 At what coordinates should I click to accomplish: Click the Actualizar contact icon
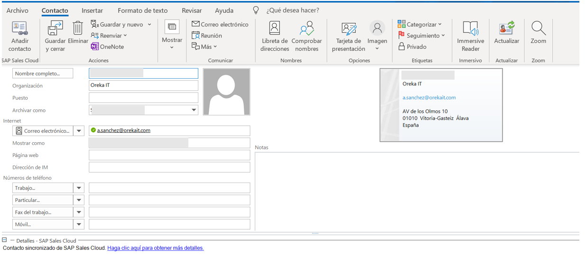point(507,28)
